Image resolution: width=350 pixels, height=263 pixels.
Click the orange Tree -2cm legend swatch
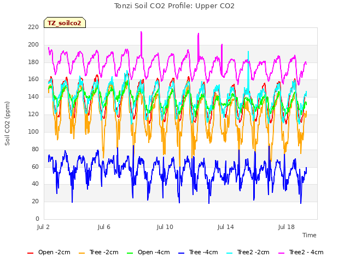coord(81,253)
